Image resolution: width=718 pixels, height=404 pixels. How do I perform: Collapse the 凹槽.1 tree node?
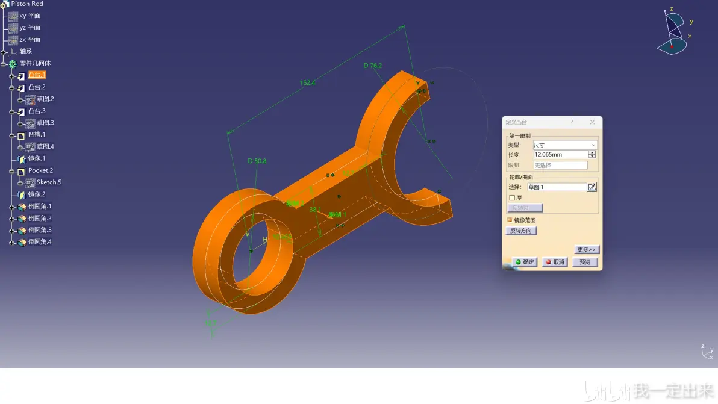point(12,135)
